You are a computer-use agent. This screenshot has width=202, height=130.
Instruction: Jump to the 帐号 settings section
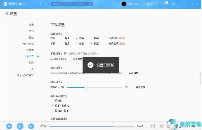click(x=31, y=25)
